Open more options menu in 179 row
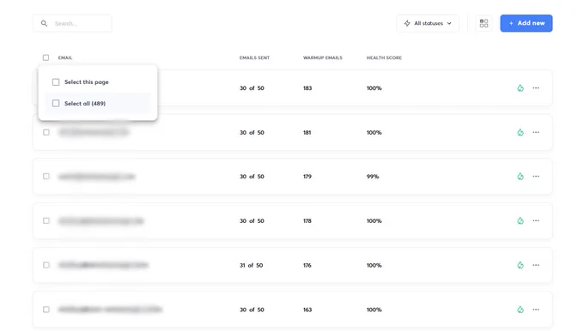 click(536, 177)
